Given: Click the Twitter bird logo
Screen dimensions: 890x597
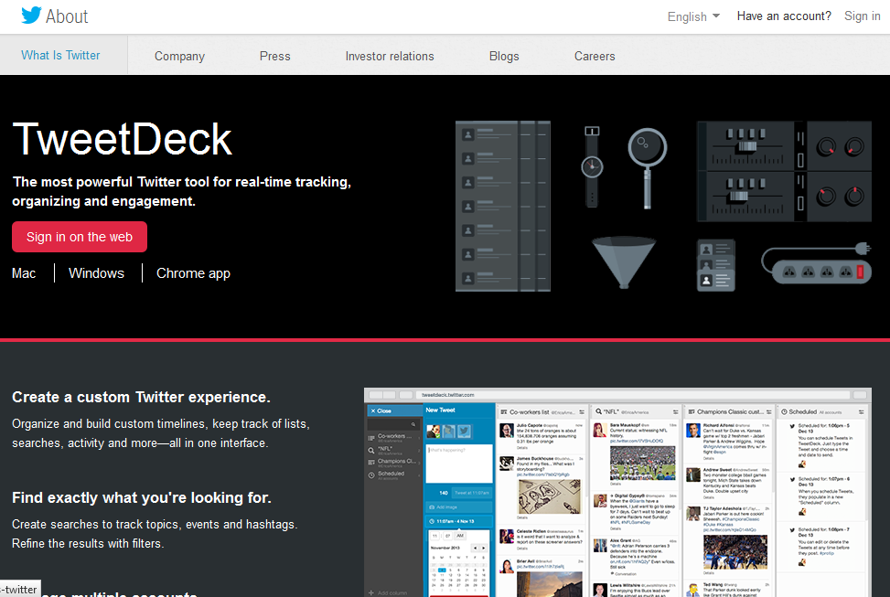Looking at the screenshot, I should [x=31, y=16].
